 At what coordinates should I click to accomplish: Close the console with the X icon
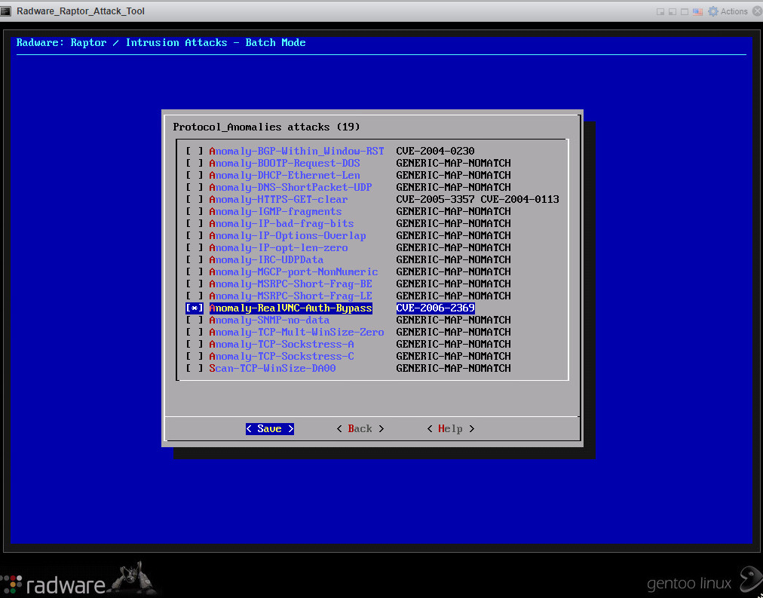point(757,11)
